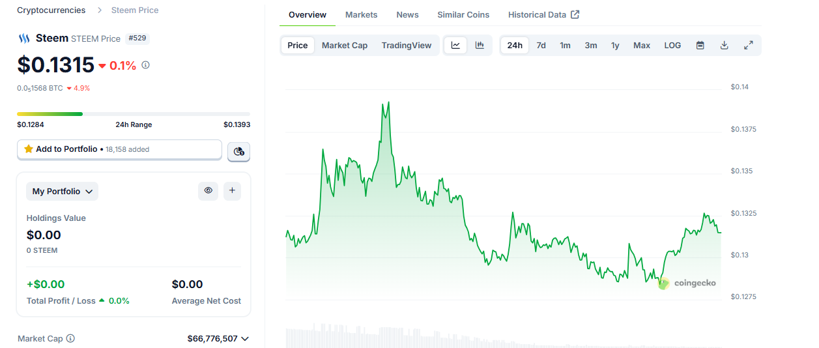The width and height of the screenshot is (819, 348).
Task: Click the info icon beside Market Cap
Action: [x=70, y=339]
